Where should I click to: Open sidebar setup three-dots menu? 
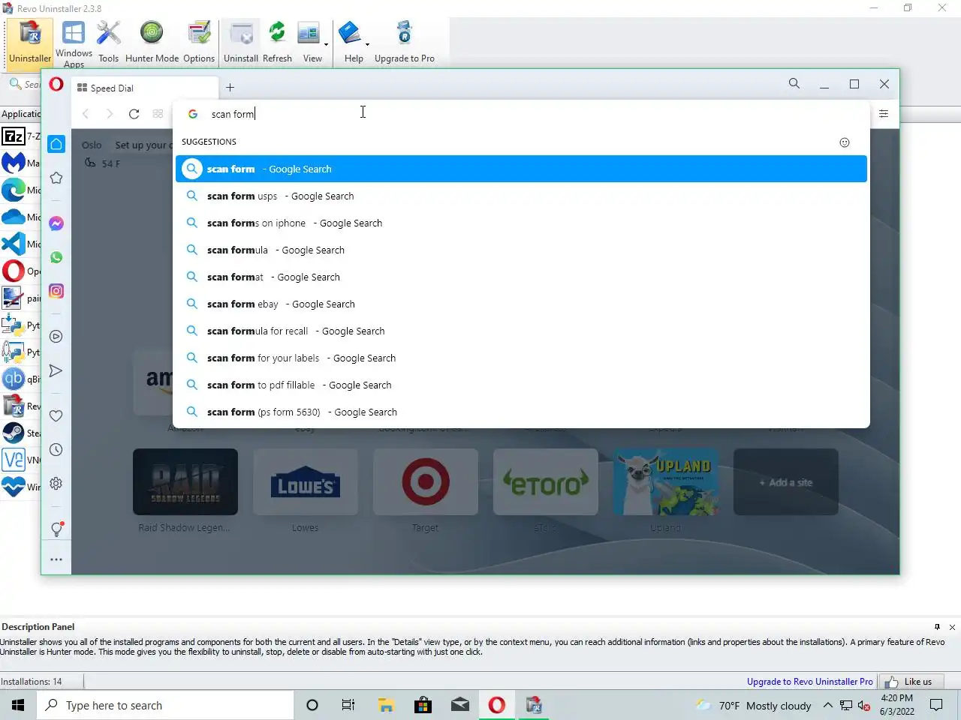[x=56, y=559]
